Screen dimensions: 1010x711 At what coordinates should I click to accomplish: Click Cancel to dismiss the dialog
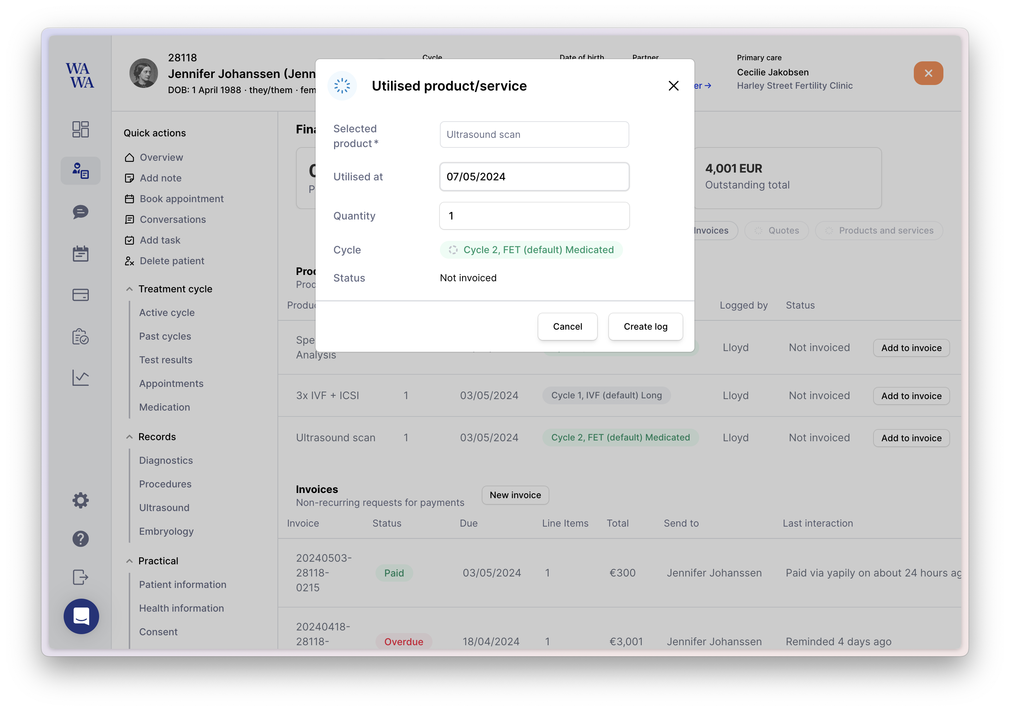[x=567, y=326]
